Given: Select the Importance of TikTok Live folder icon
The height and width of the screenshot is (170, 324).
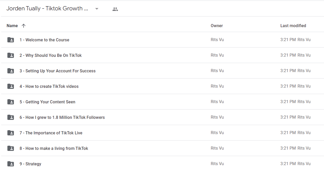Looking at the screenshot, I should coord(11,133).
